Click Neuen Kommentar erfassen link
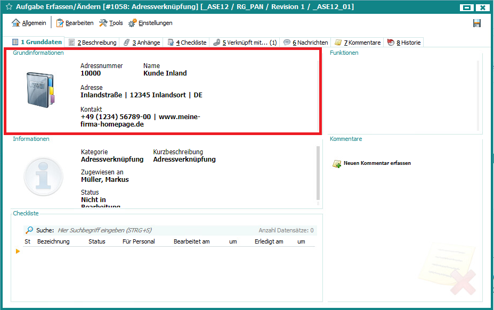494x310 pixels. pos(377,163)
